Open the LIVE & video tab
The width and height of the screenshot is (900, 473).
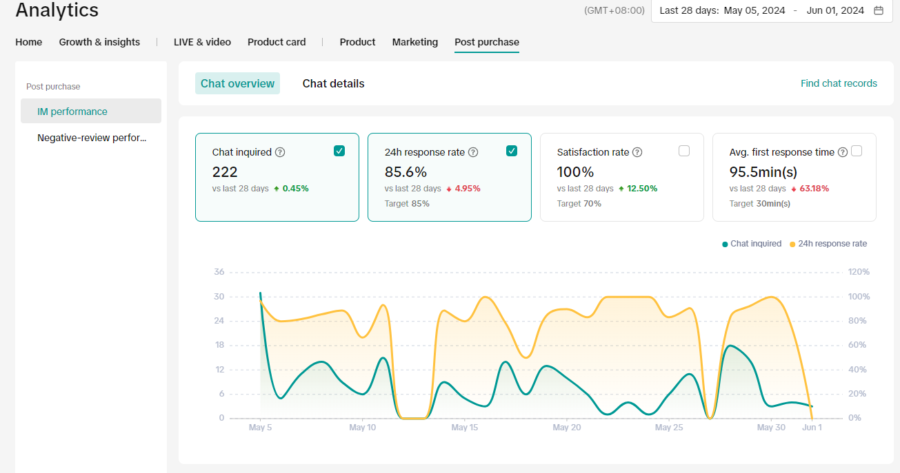click(x=202, y=42)
